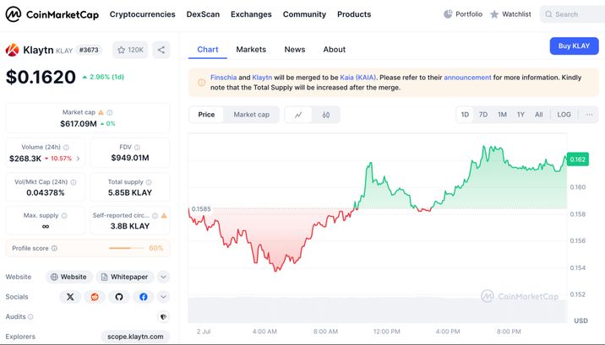Open the Cryptocurrencies menu

[142, 14]
